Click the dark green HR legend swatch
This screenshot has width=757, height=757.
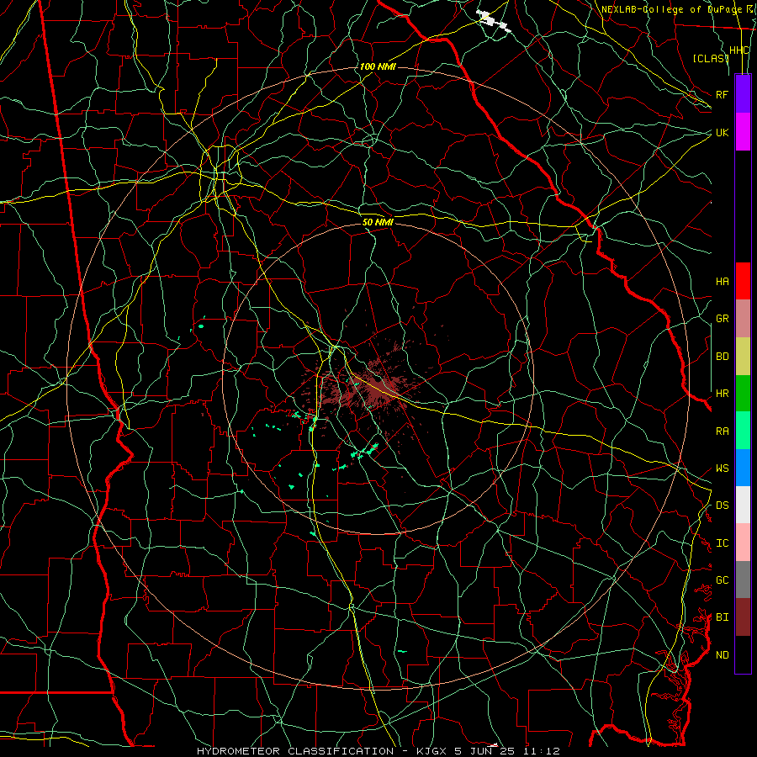pos(743,394)
